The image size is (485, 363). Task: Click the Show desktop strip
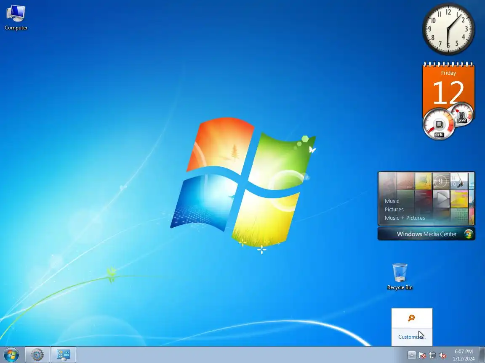[482, 355]
